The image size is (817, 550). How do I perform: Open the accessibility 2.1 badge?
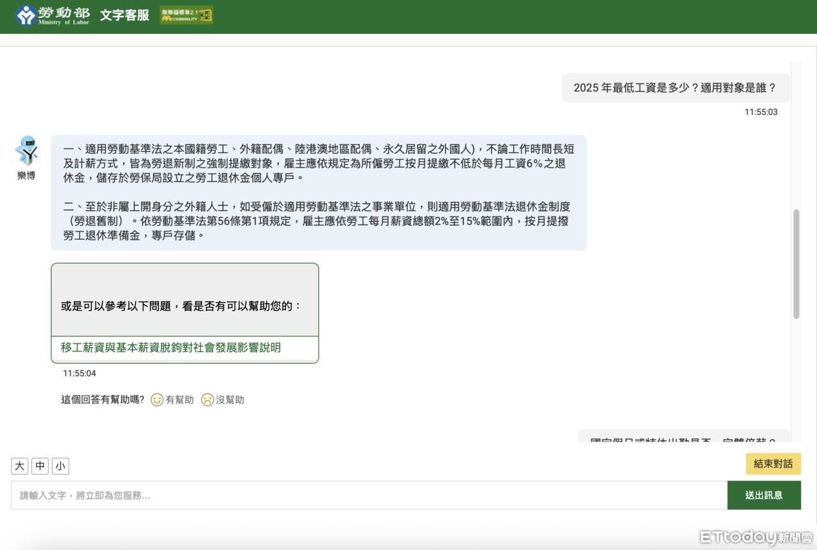[186, 15]
